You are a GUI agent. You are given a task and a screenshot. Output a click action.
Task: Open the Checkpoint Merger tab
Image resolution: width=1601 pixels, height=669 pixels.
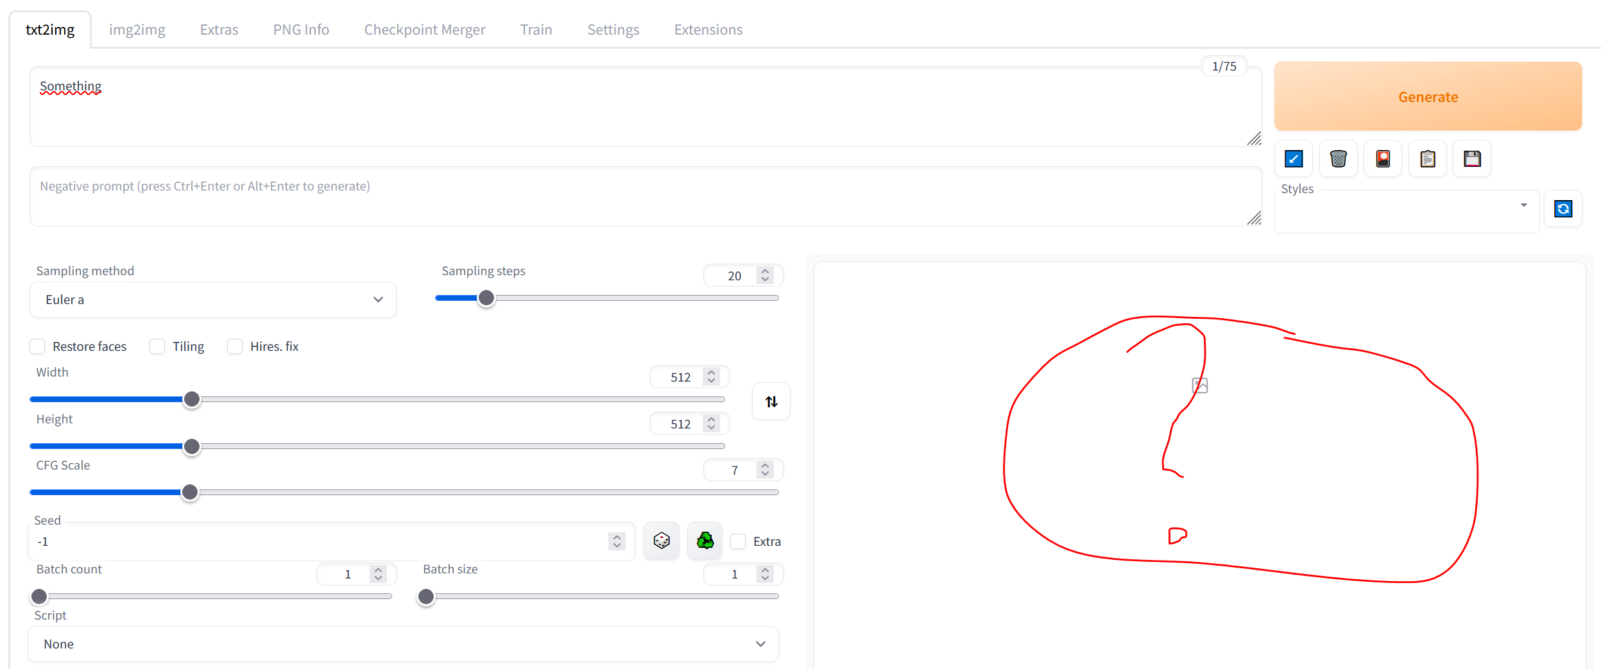[425, 29]
